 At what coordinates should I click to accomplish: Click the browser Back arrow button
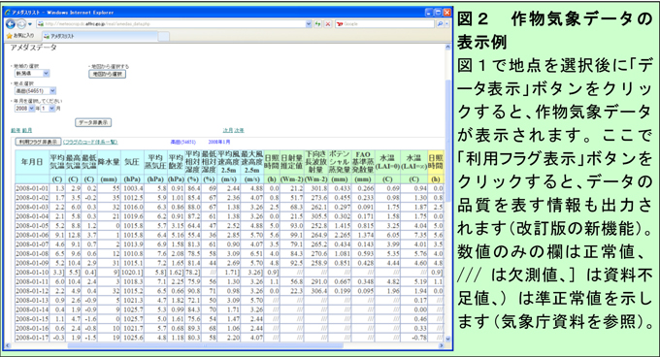11,24
